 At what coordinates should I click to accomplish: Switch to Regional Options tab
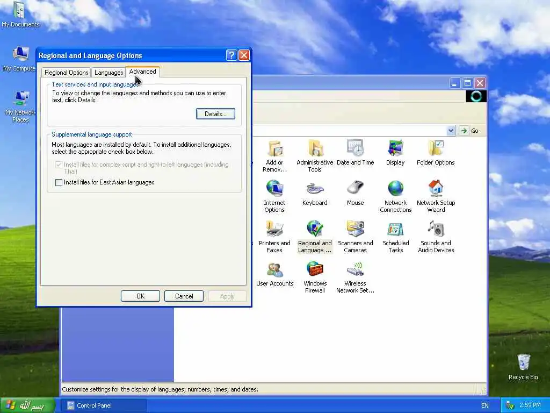click(66, 73)
